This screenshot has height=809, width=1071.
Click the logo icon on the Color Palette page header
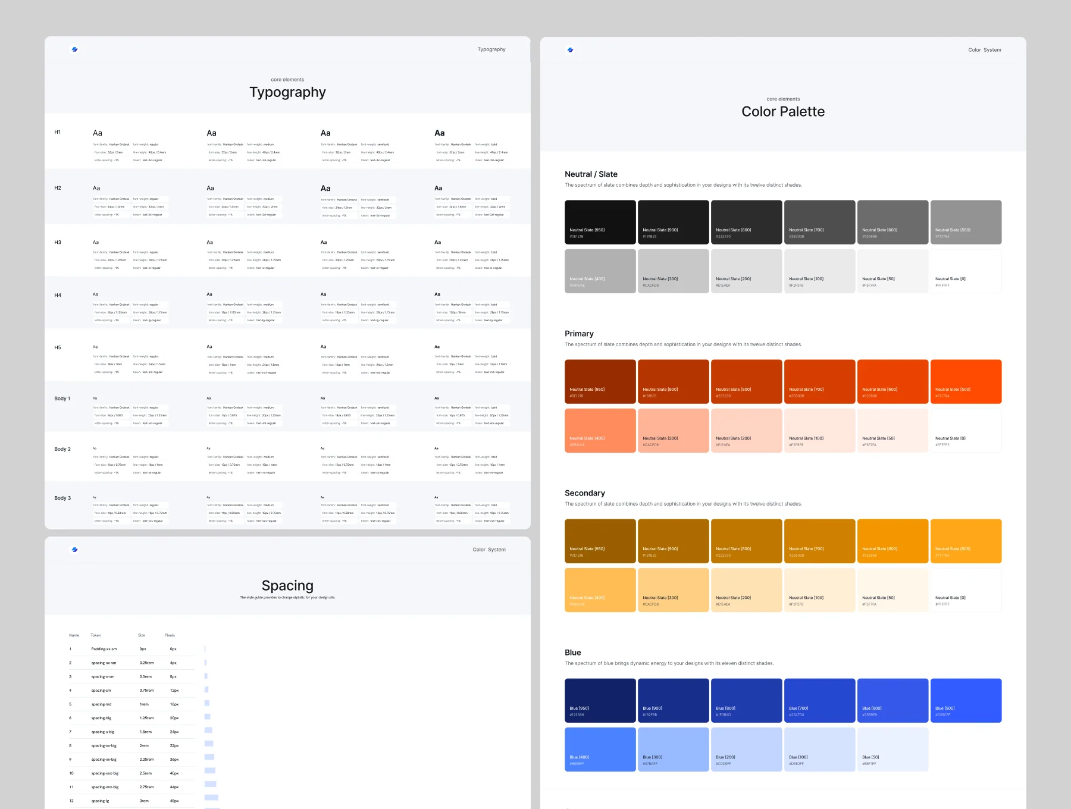pos(570,50)
